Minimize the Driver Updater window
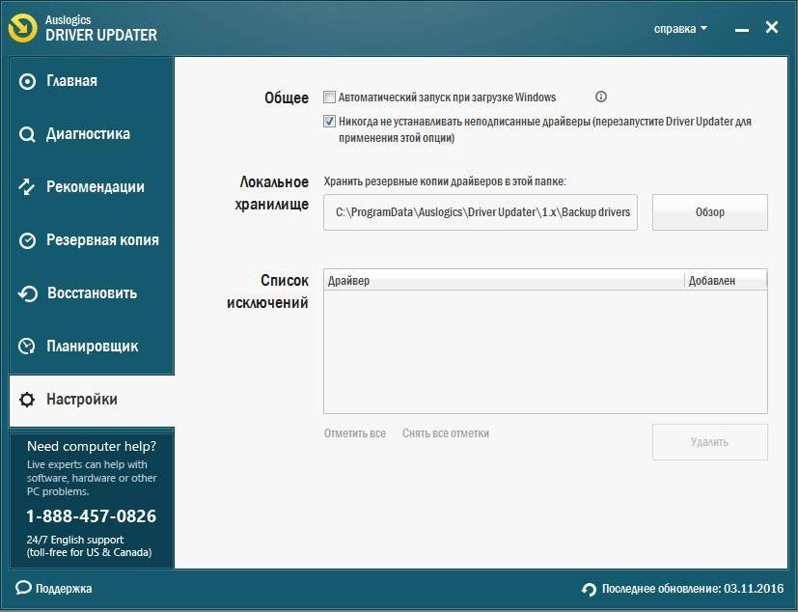This screenshot has height=612, width=798. (x=741, y=30)
